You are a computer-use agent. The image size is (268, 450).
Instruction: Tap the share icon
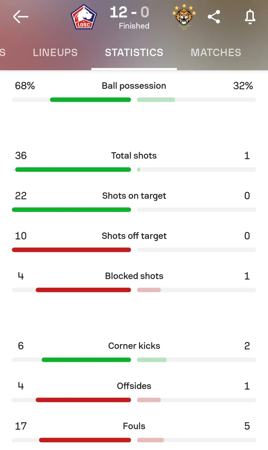(214, 17)
